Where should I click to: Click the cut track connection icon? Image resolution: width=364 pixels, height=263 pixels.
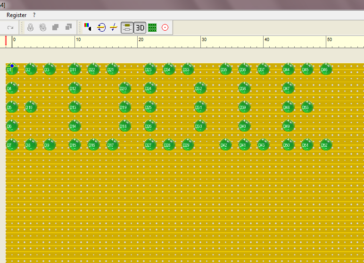[x=114, y=27]
